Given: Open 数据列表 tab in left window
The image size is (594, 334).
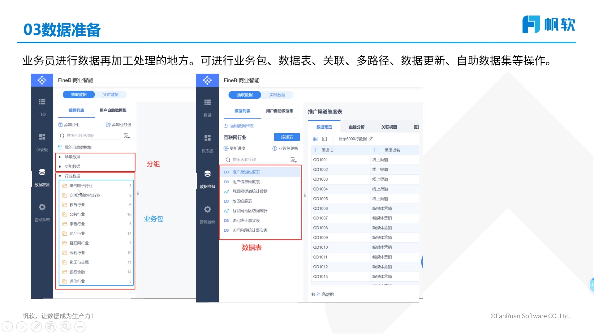Looking at the screenshot, I should click(76, 110).
